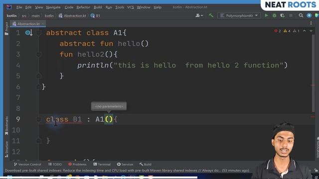Open the Tools menu

(120, 7)
